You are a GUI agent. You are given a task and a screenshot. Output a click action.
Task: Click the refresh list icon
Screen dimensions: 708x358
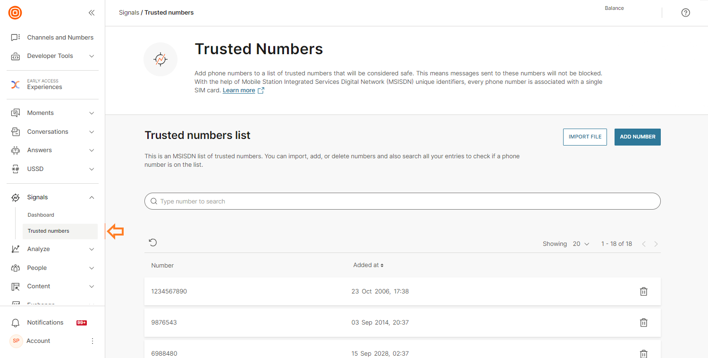tap(153, 243)
